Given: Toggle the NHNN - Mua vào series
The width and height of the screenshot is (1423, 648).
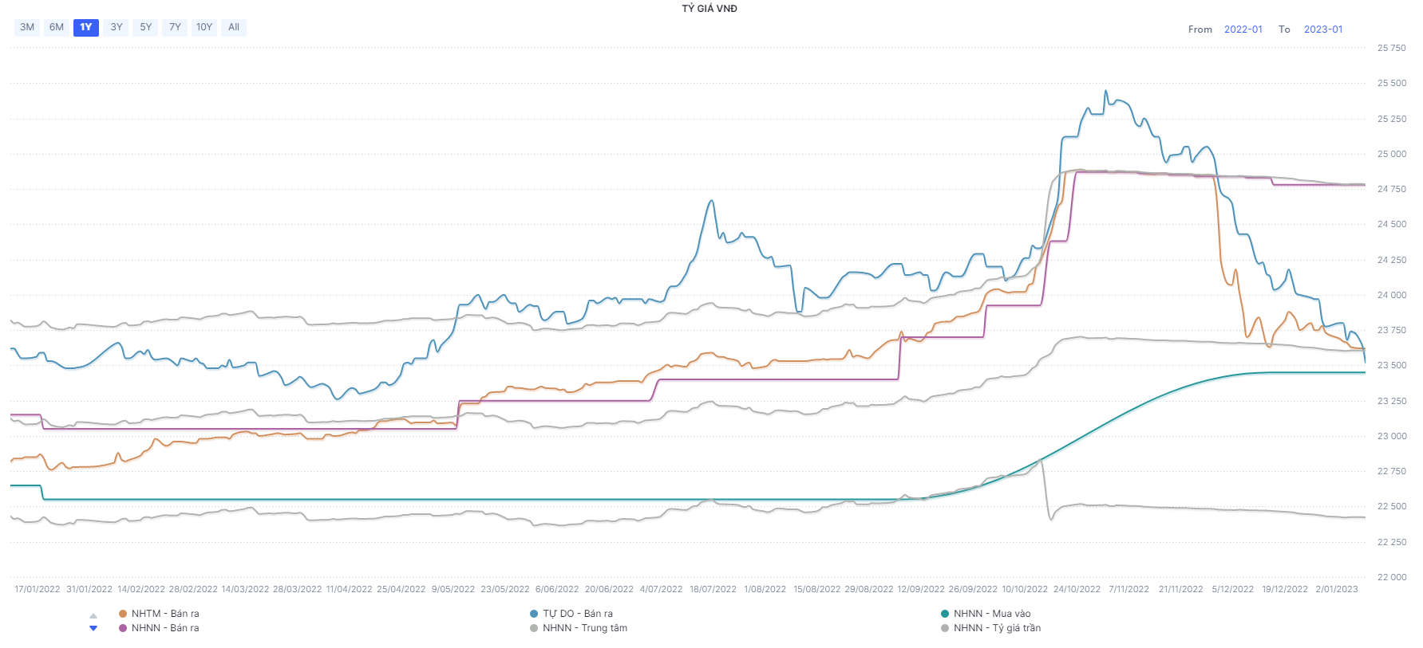Looking at the screenshot, I should coord(991,614).
